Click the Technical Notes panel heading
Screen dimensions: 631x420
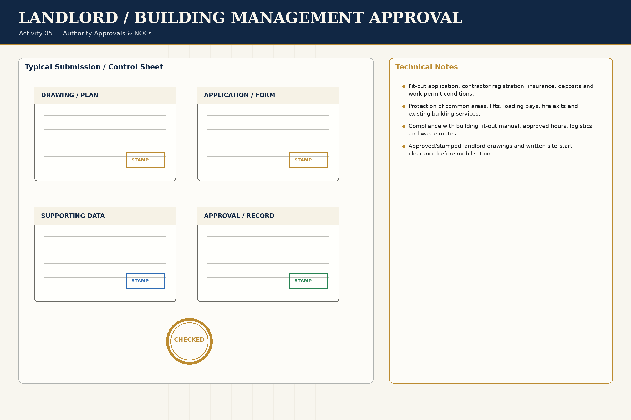426,67
